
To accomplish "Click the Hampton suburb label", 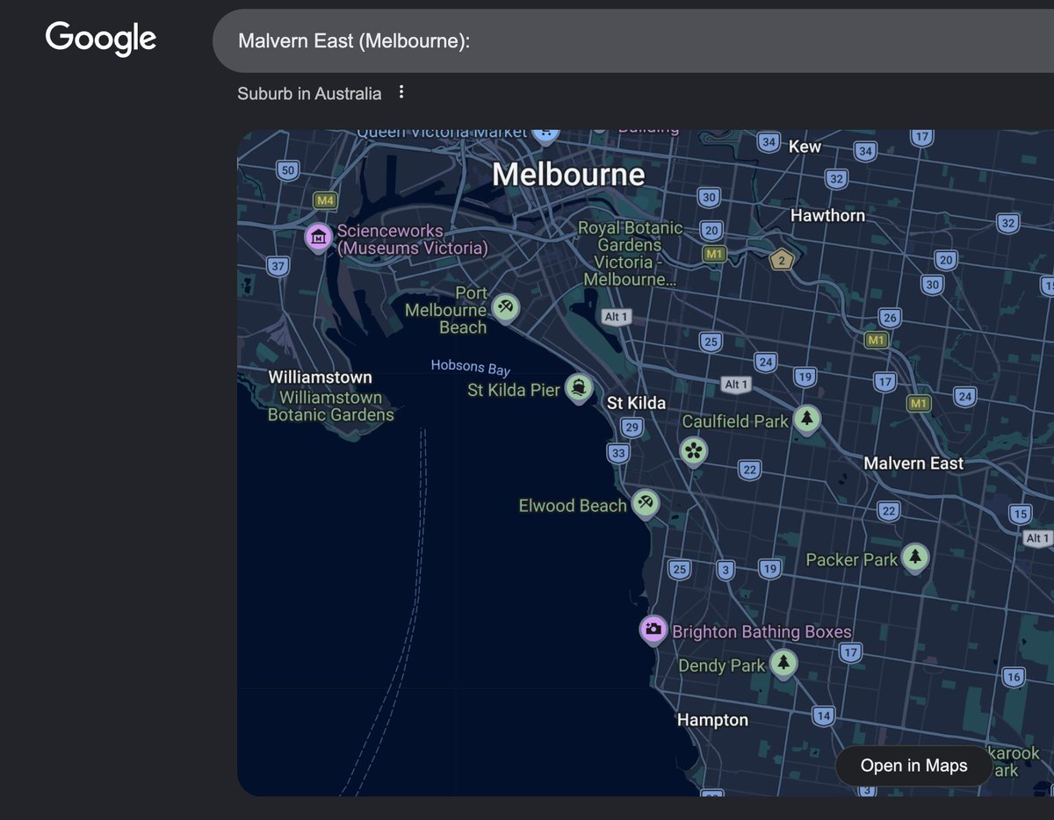I will point(712,720).
